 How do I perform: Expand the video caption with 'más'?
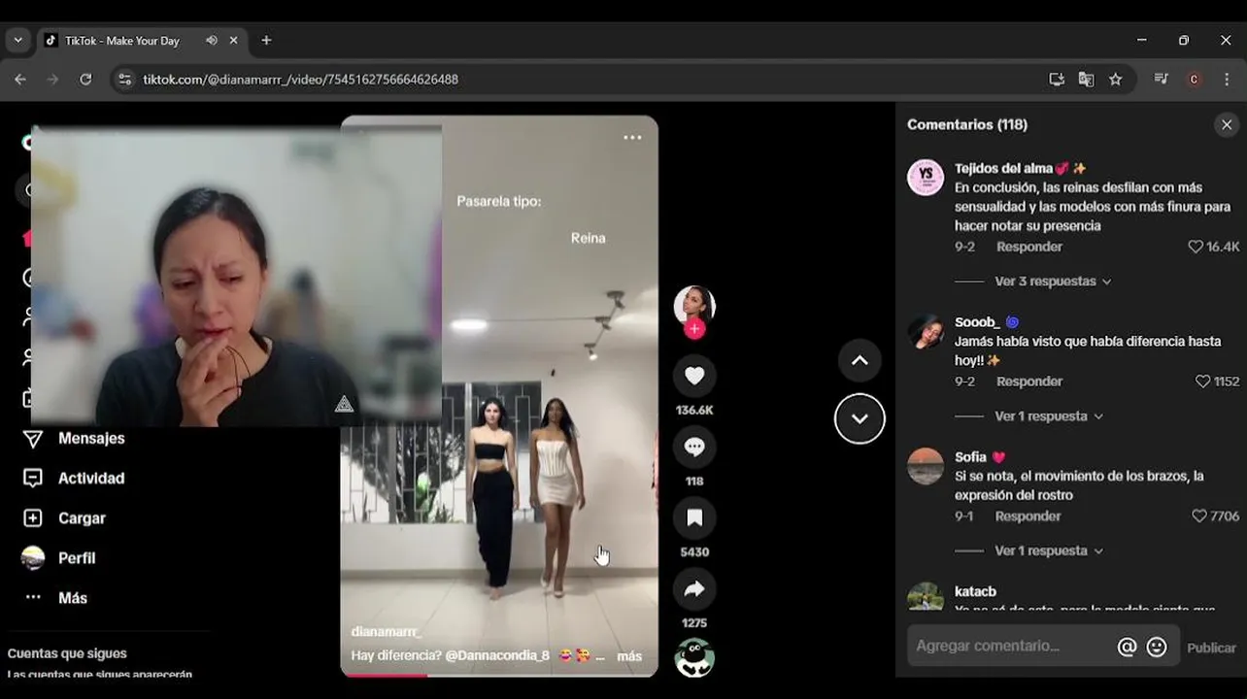629,656
